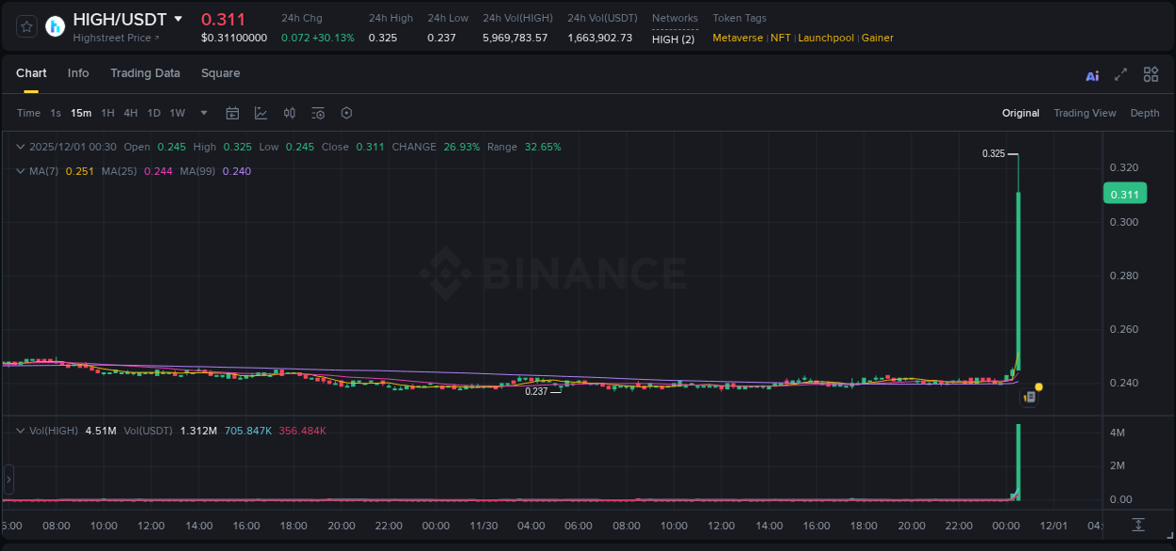The image size is (1176, 551).
Task: Select the 1D timeframe interval
Action: pyautogui.click(x=153, y=113)
